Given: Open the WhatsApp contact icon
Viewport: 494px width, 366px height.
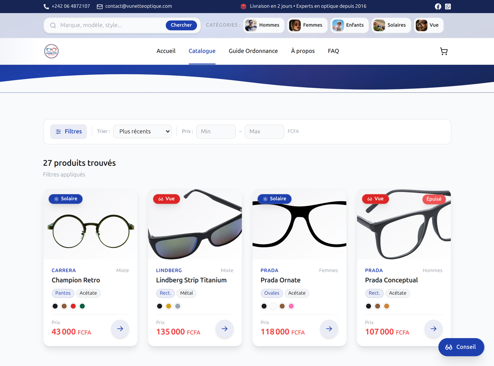Looking at the screenshot, I should [448, 6].
